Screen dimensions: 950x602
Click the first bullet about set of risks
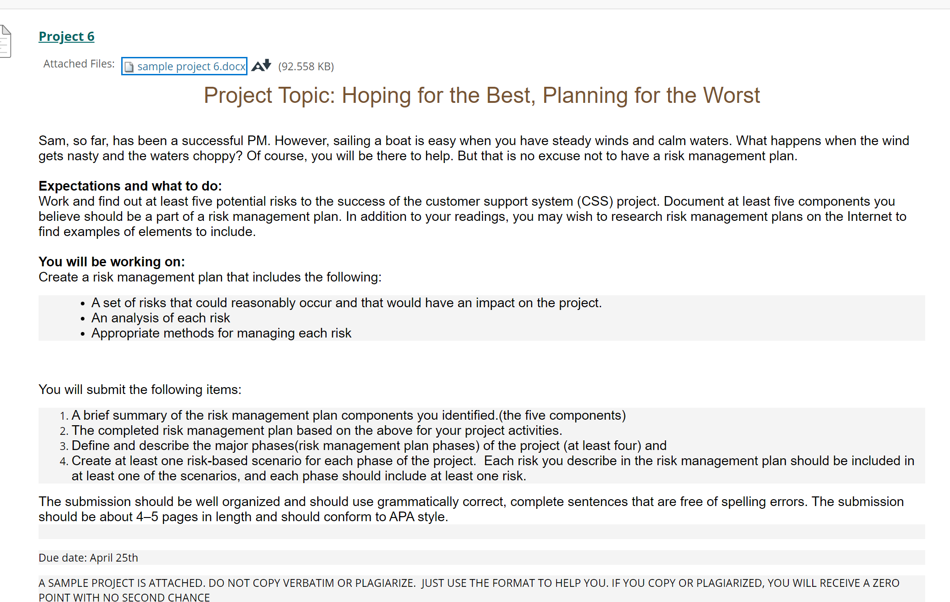click(347, 303)
